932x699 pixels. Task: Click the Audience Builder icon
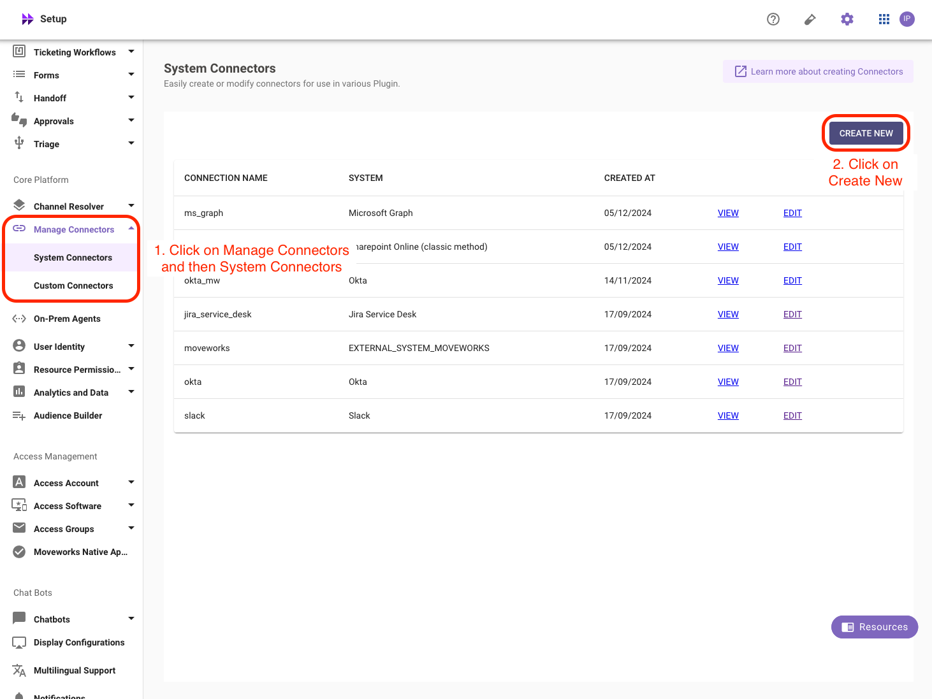19,415
